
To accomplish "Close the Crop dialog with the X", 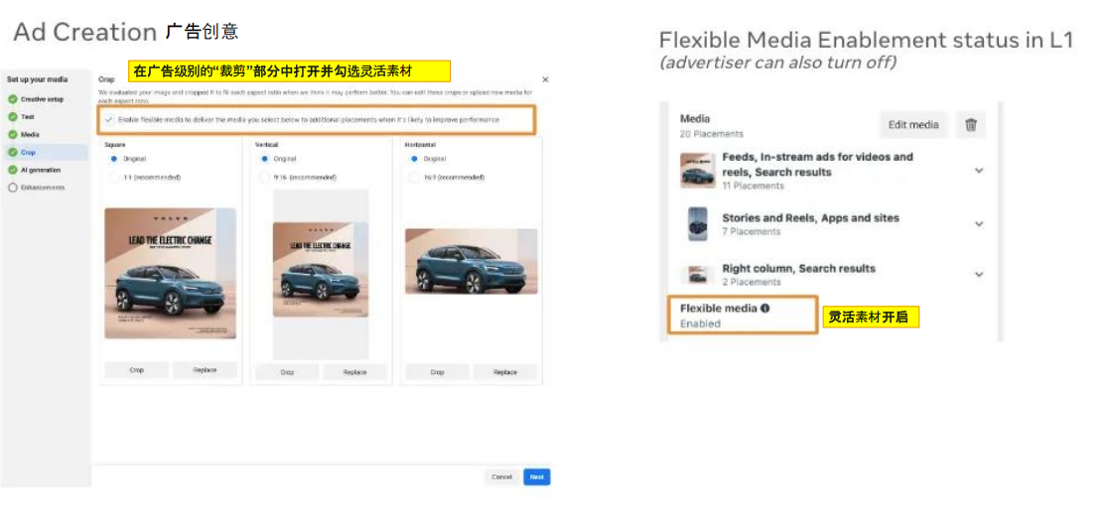I will click(545, 79).
